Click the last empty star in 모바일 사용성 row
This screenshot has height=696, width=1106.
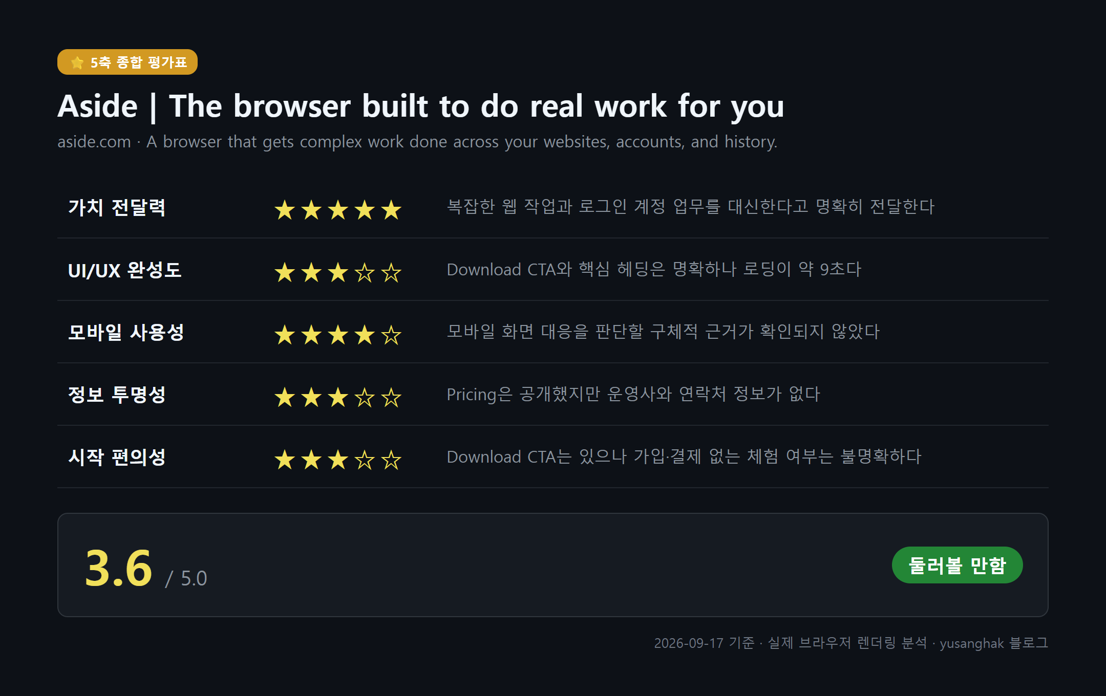pyautogui.click(x=391, y=335)
